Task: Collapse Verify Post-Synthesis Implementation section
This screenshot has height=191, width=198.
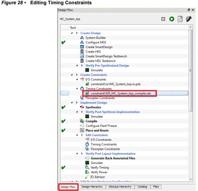Action: (77, 112)
